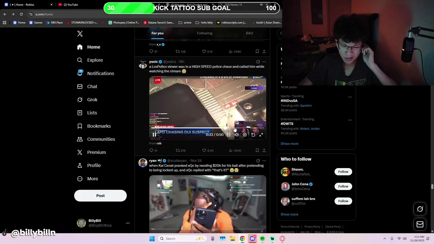Open the #INDvsSA trend
Image resolution: width=434 pixels, height=244 pixels.
coord(289,101)
